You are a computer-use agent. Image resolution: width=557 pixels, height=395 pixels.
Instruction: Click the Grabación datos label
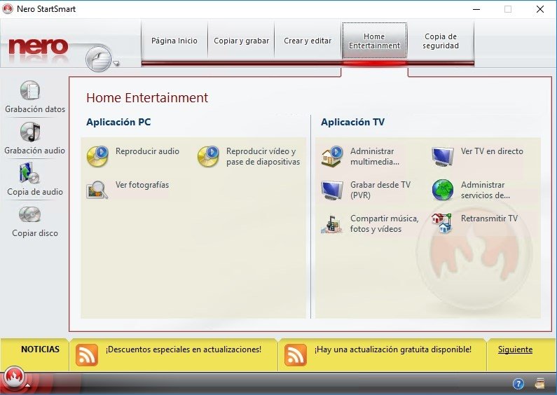click(x=35, y=109)
